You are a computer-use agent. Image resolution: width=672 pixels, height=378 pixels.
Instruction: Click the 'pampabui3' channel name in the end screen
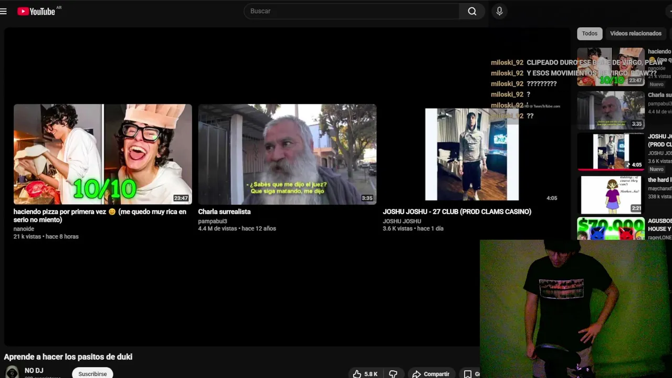(212, 221)
